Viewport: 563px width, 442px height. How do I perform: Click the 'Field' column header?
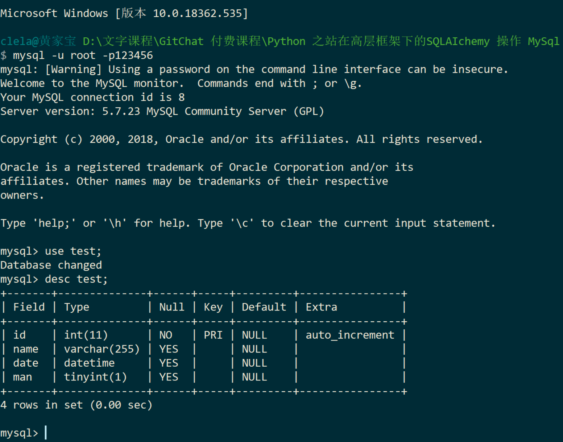pos(29,307)
